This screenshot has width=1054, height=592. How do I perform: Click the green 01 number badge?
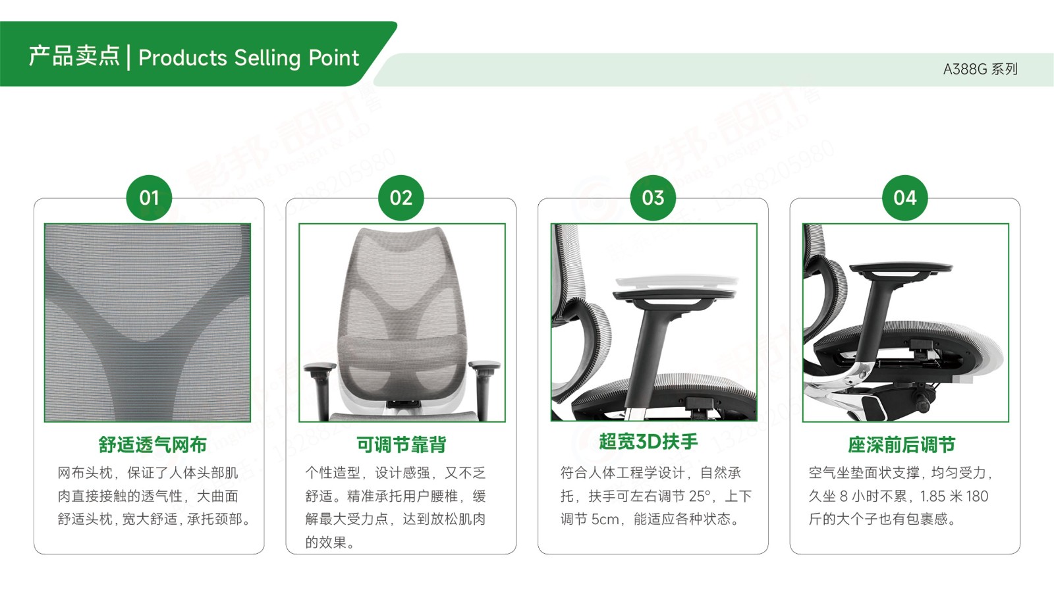pos(149,198)
